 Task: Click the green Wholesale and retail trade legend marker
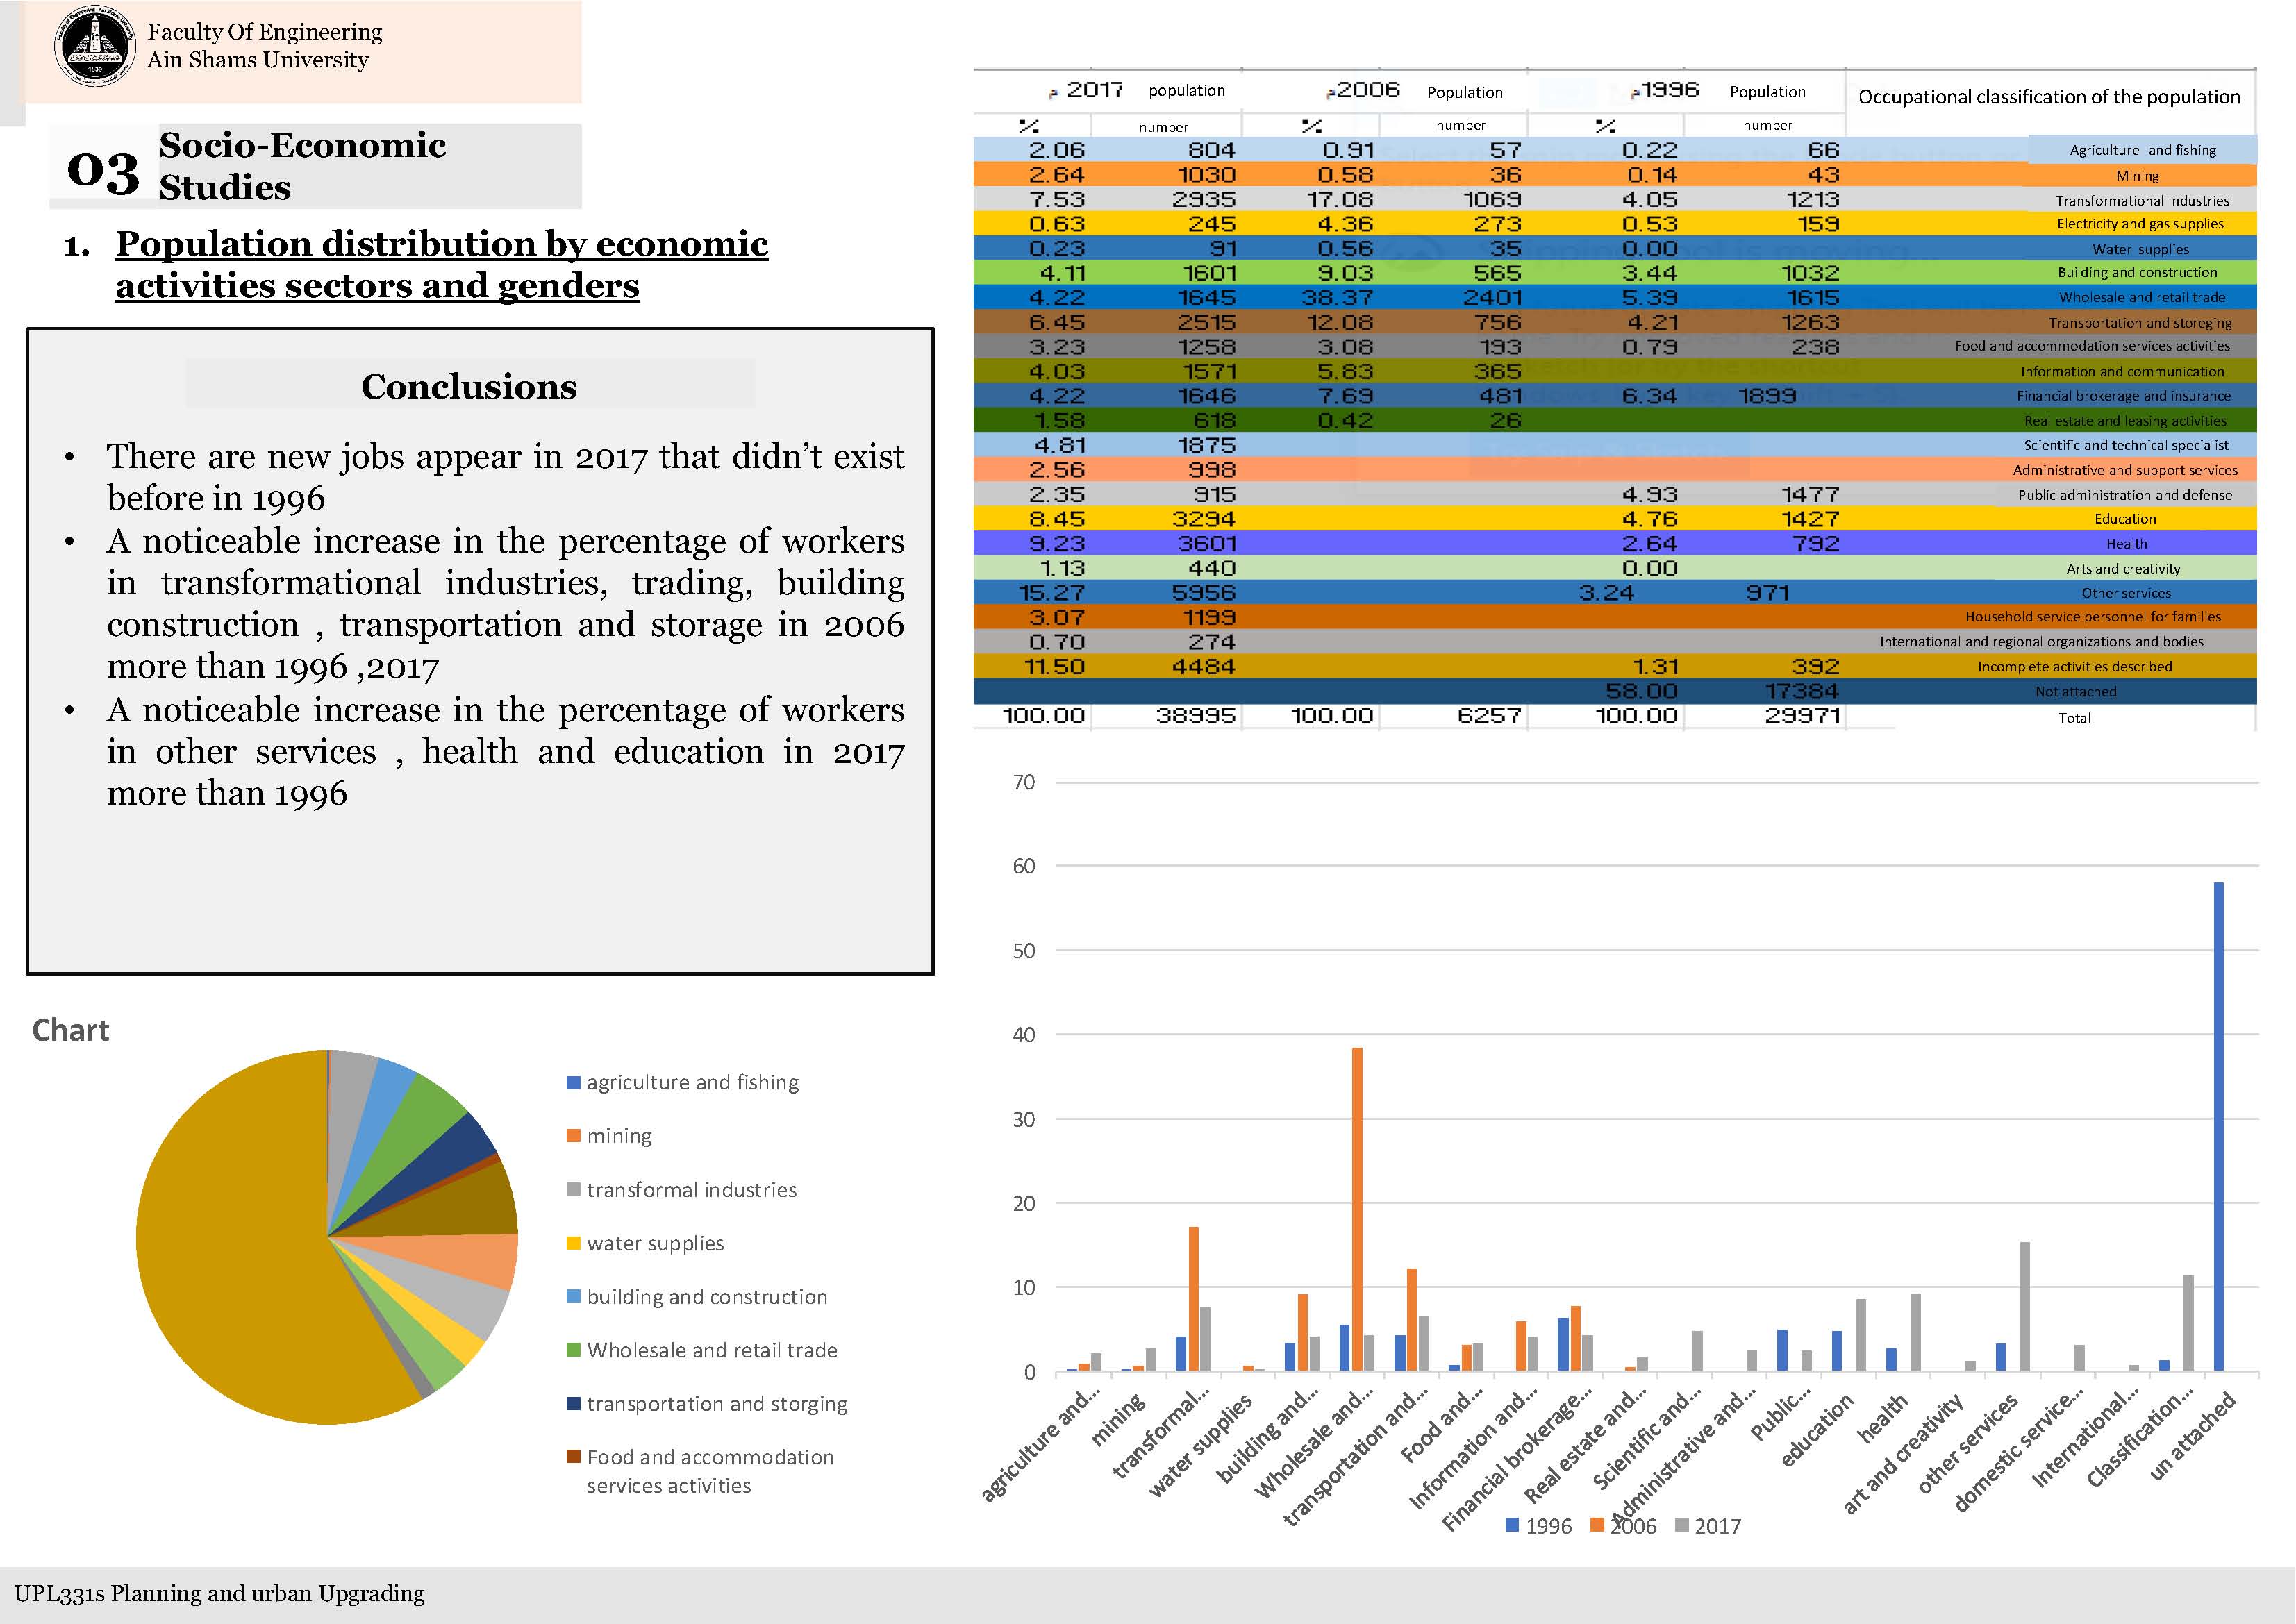point(573,1350)
